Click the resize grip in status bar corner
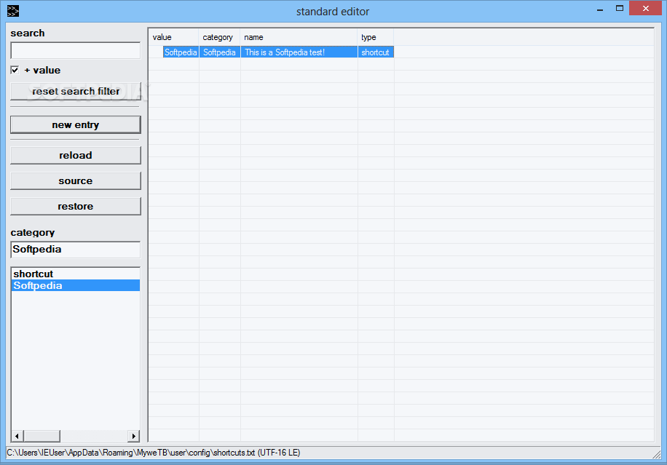This screenshot has height=465, width=667. tap(656, 454)
